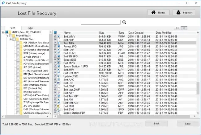Image resolution: width=201 pixels, height=135 pixels.
Task: Uncheck the Soft.MPG file checkbox
Action: 55,63
